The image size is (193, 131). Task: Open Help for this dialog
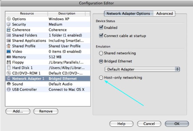pyautogui.click(x=121, y=124)
